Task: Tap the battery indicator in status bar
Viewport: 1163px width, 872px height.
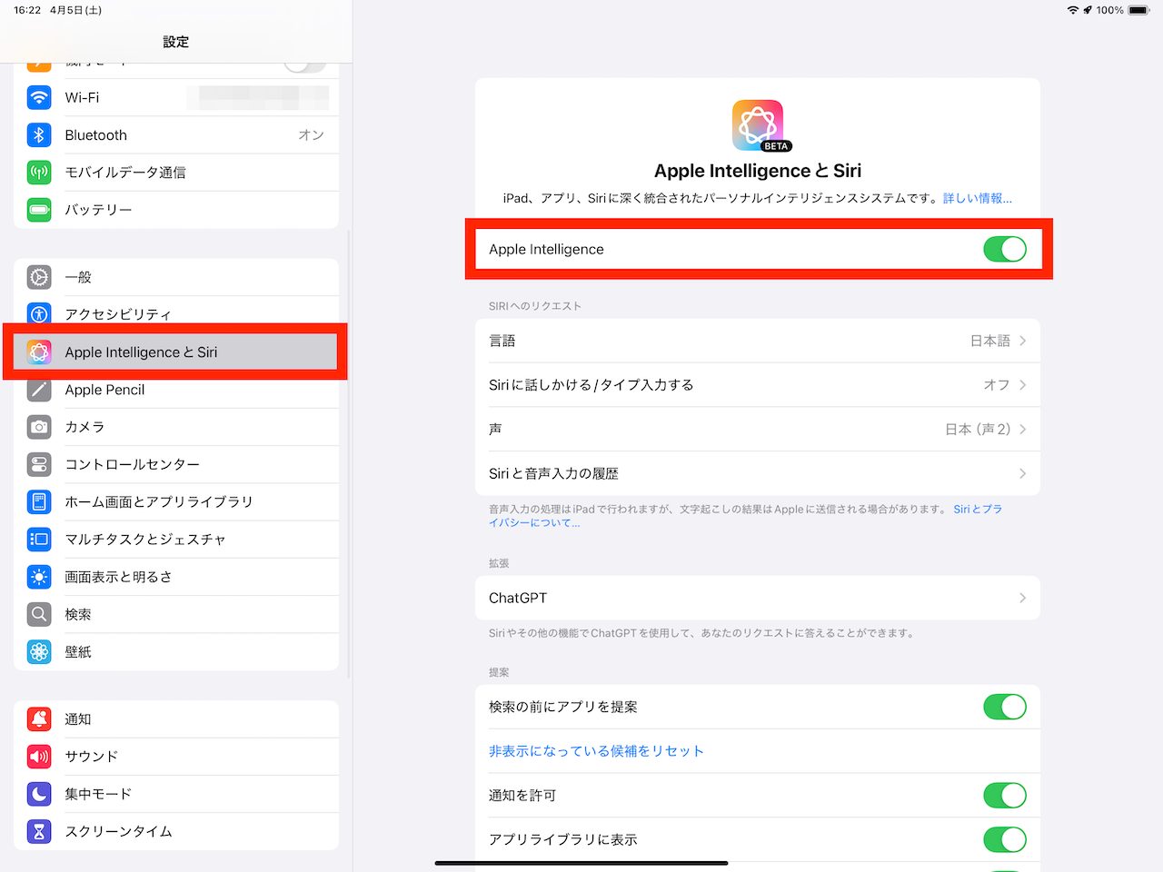Action: coord(1138,10)
